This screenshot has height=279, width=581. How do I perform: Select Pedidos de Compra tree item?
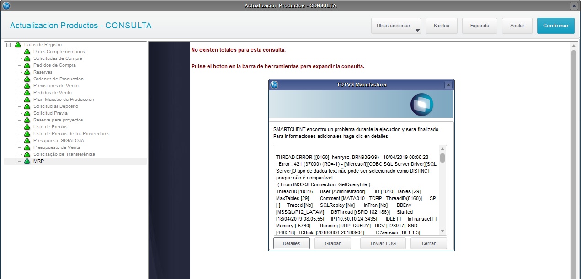tap(54, 65)
